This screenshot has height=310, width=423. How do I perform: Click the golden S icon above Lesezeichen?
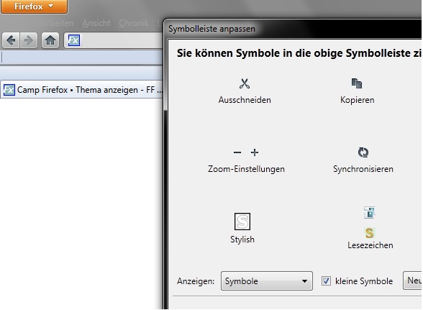(369, 233)
